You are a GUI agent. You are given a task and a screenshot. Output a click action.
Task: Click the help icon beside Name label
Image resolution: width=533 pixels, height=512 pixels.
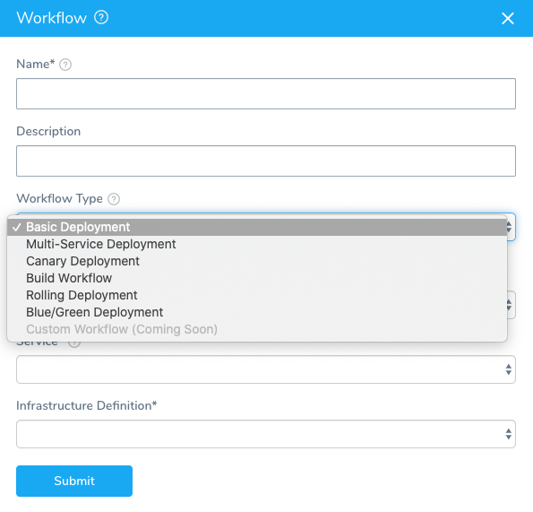pos(65,65)
